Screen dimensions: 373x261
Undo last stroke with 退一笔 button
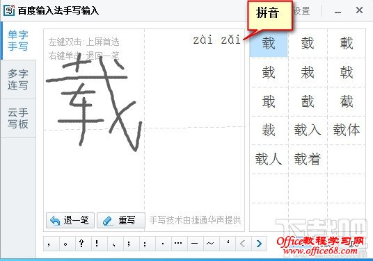pyautogui.click(x=70, y=221)
